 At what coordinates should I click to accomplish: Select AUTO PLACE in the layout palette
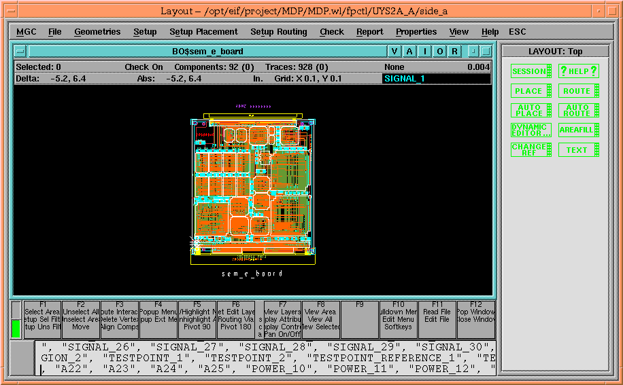531,111
